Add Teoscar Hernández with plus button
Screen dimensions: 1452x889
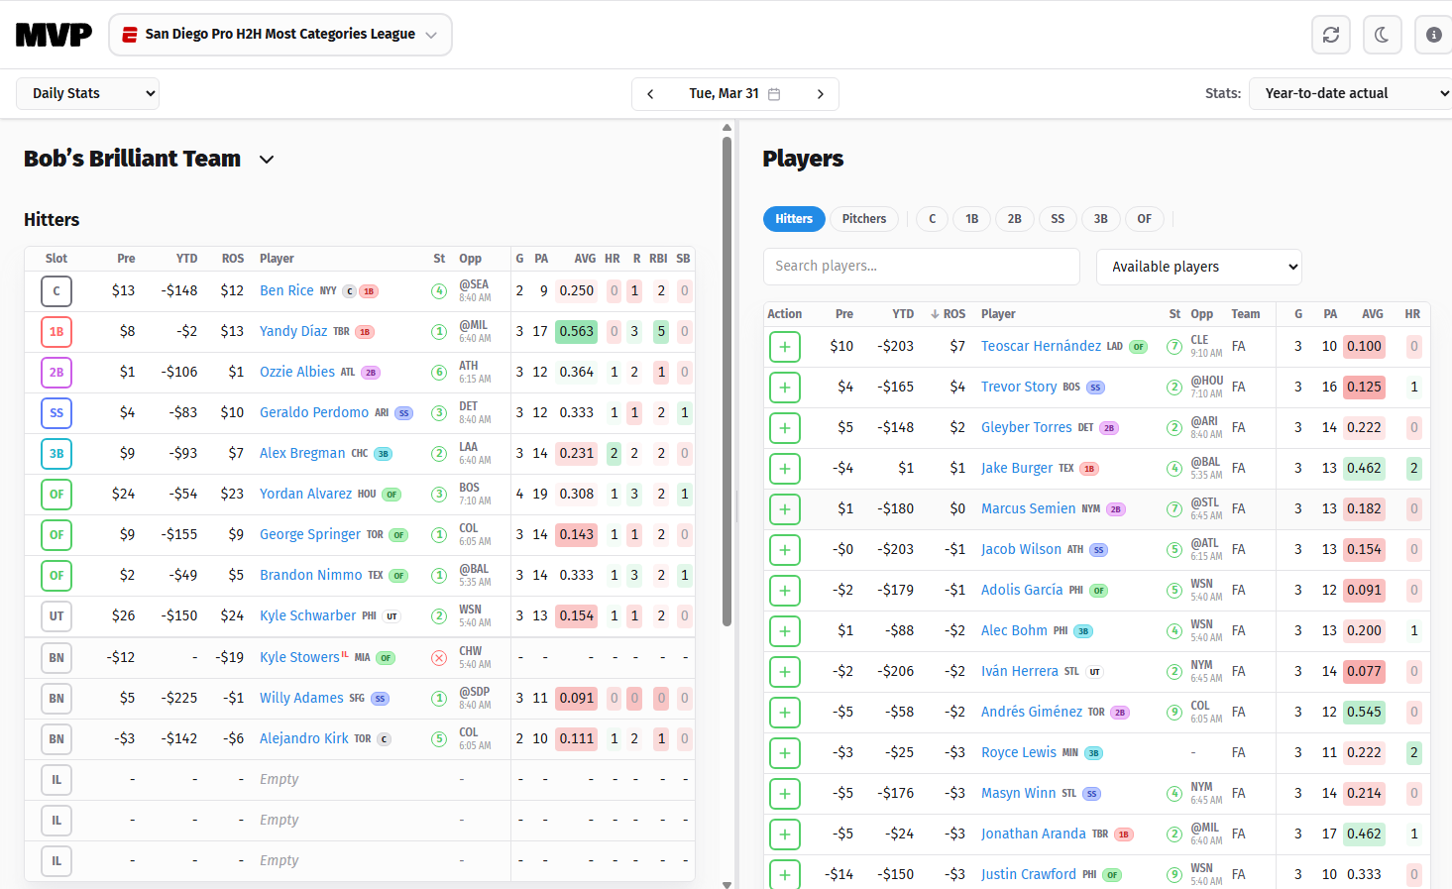click(784, 347)
